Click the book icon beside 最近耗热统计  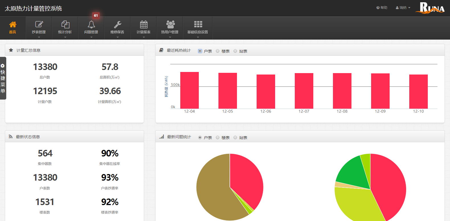click(161, 50)
